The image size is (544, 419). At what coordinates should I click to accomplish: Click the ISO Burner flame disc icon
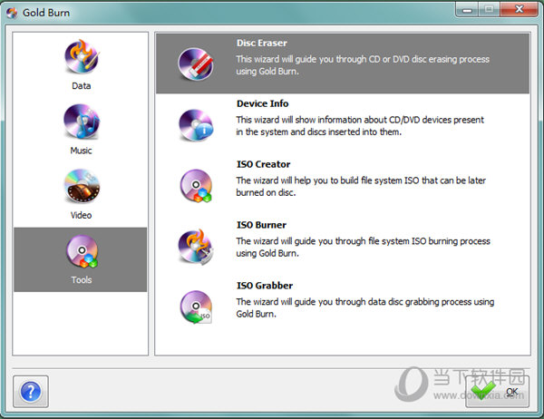196,247
